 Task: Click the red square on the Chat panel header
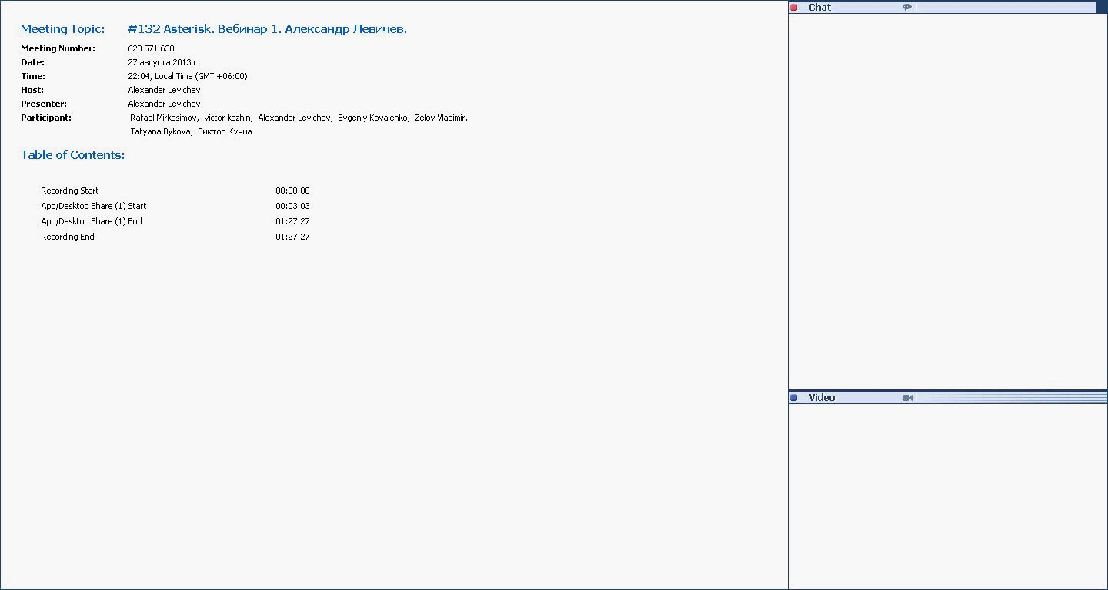794,8
